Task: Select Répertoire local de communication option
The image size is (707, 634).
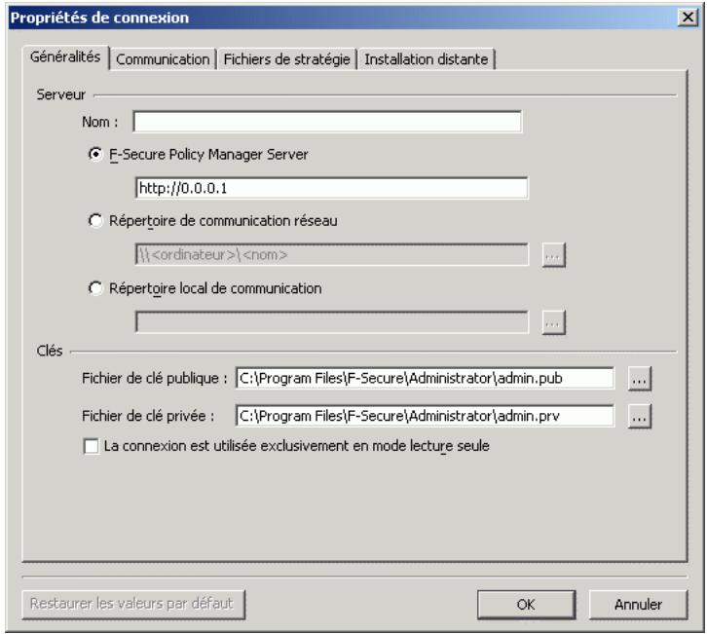Action: point(95,288)
